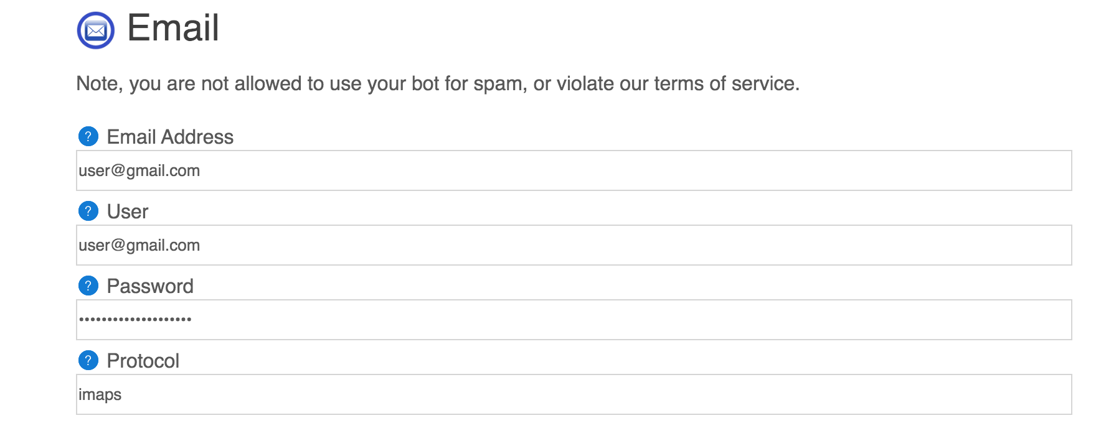Click "user@gmail.com" text in the User field
The width and height of the screenshot is (1101, 423).
click(x=139, y=245)
